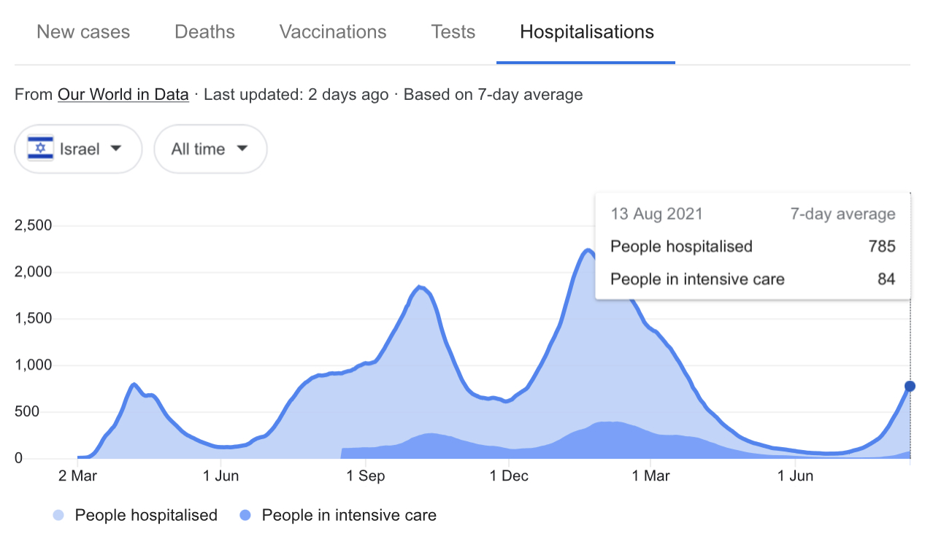Open the Our World in Data link

tap(123, 95)
